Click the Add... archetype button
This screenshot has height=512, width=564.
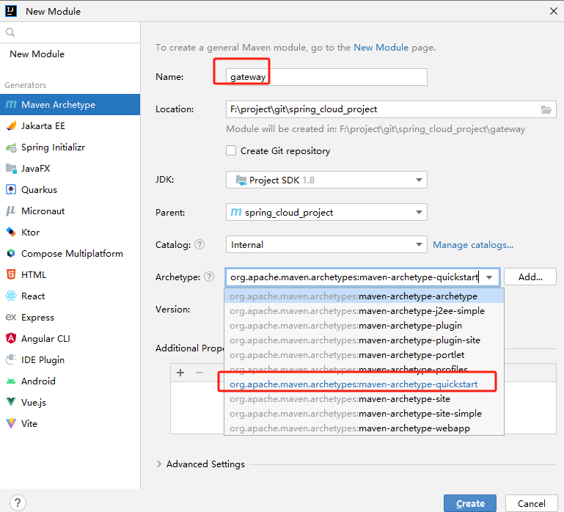(530, 277)
